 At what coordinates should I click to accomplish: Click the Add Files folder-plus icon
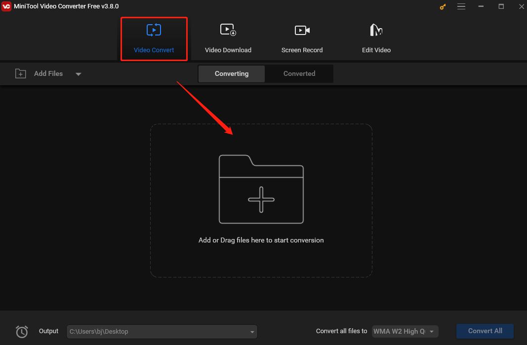point(21,74)
